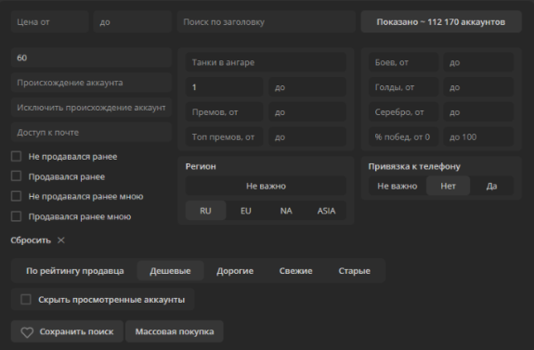Focus the Поиск по заголовку field

267,21
